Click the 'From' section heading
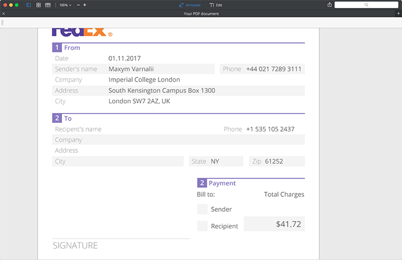 pos(72,48)
